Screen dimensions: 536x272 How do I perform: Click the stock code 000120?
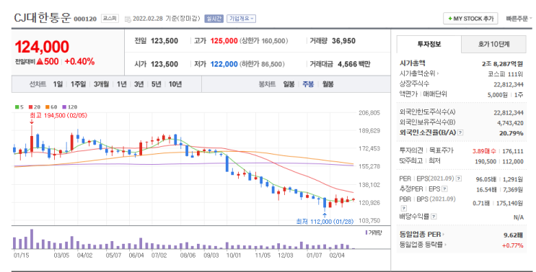tap(85, 19)
